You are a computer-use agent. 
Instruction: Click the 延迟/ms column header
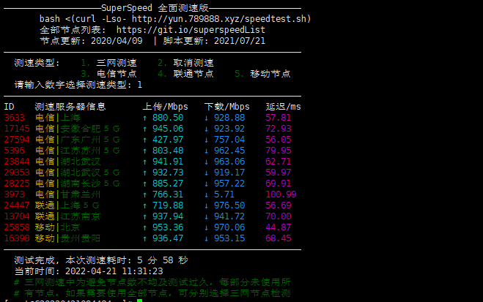point(283,107)
